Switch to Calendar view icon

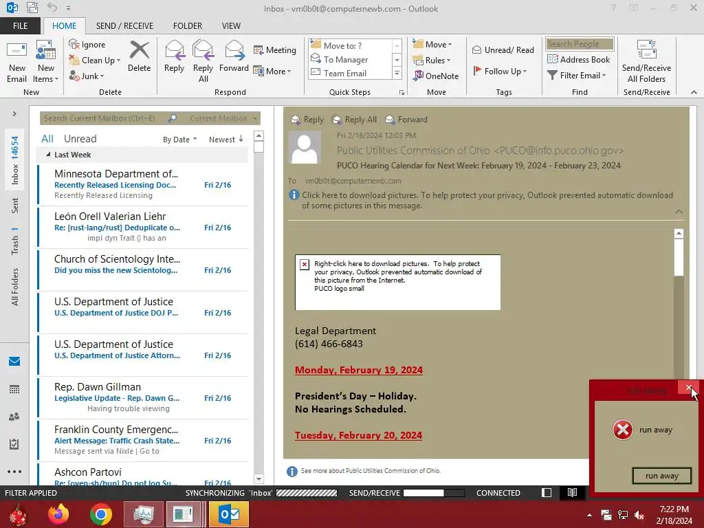click(14, 389)
